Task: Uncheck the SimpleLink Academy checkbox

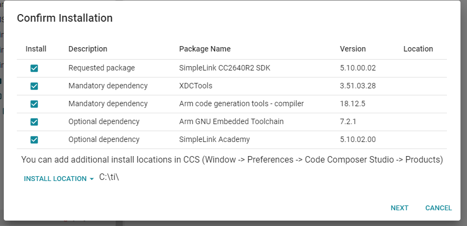Action: (34, 139)
